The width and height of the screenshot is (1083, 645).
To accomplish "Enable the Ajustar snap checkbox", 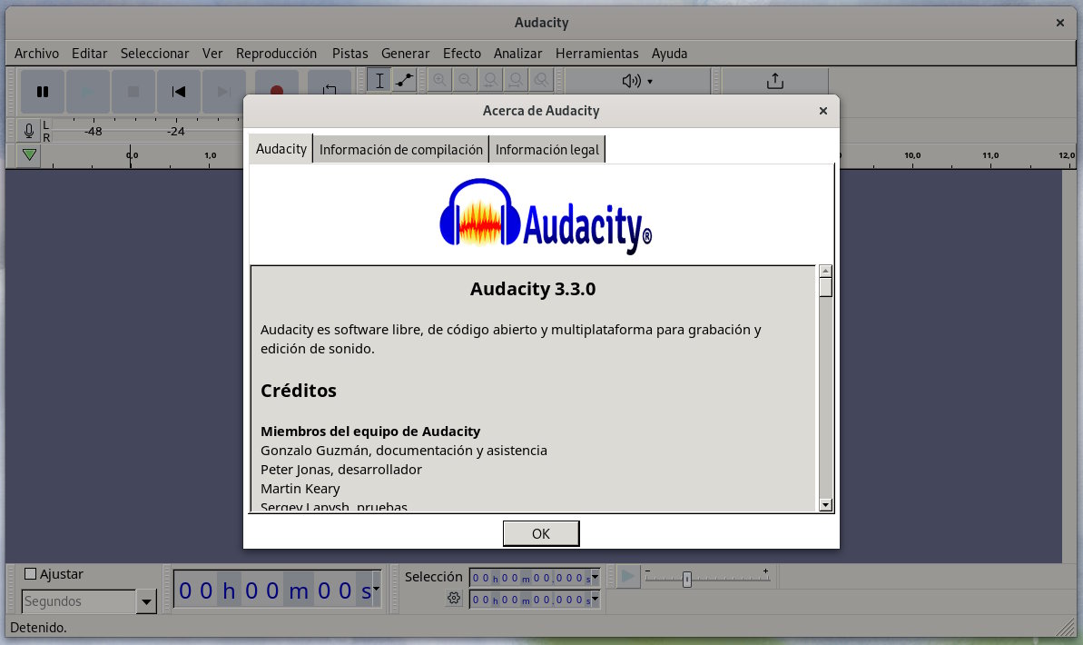I will 30,574.
